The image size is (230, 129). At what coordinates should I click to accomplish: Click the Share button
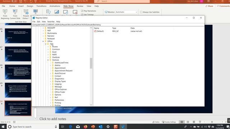[x=209, y=6]
